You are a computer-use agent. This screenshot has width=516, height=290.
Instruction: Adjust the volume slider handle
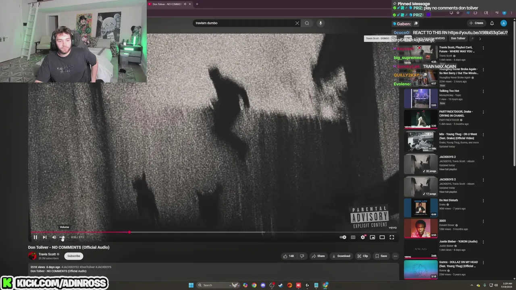[62, 238]
